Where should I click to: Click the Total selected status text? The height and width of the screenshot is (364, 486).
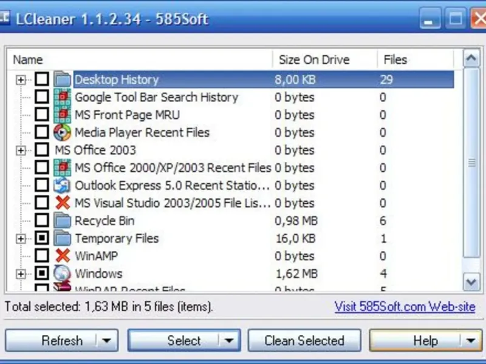point(109,307)
